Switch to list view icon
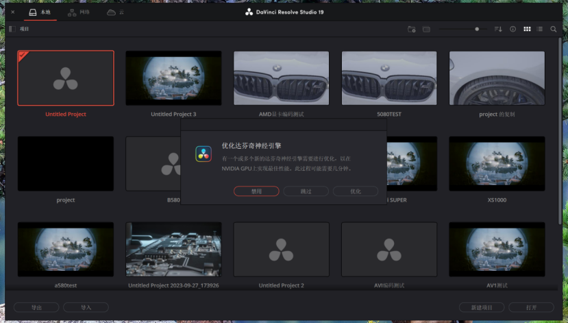Image resolution: width=568 pixels, height=323 pixels. coord(540,29)
